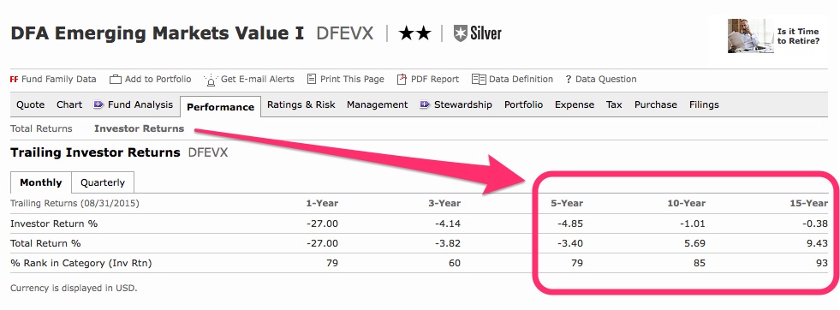840x310 pixels.
Task: Click the Get E-mail Alerts bell icon
Action: pyautogui.click(x=211, y=80)
